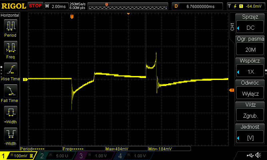Select the channel 2 5.00 V tab
This screenshot has width=267, height=160.
[x=56, y=156]
